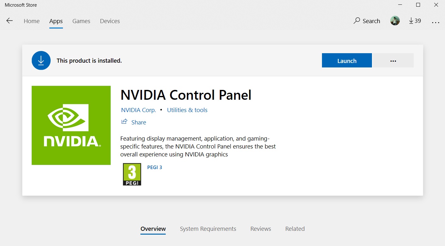Open the NVIDIA Corp. publisher link
445x246 pixels.
pyautogui.click(x=139, y=110)
